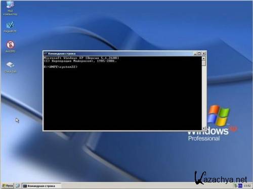253x189 pixels.
Task: Click the Microsoft Windows XP version line
Action: coord(81,58)
